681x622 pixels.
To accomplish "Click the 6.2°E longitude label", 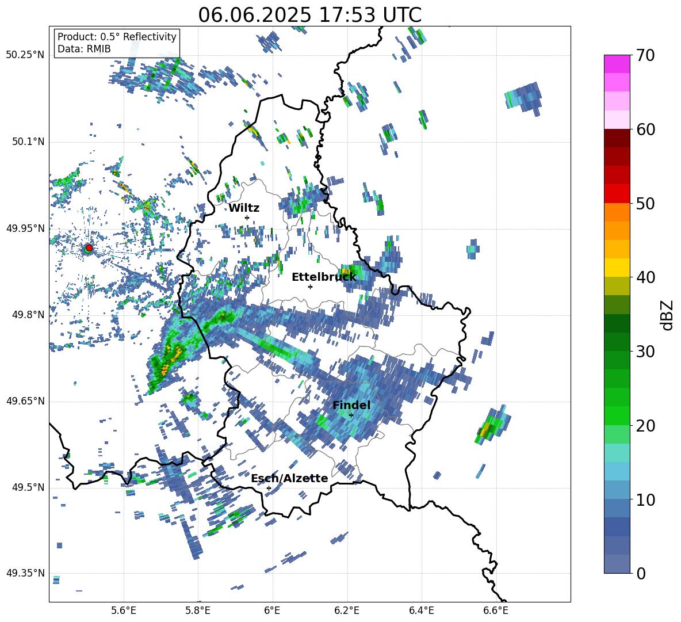I will (347, 610).
